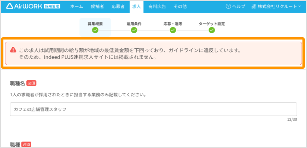Click the company building icon
307x148 pixels.
[x=254, y=6]
